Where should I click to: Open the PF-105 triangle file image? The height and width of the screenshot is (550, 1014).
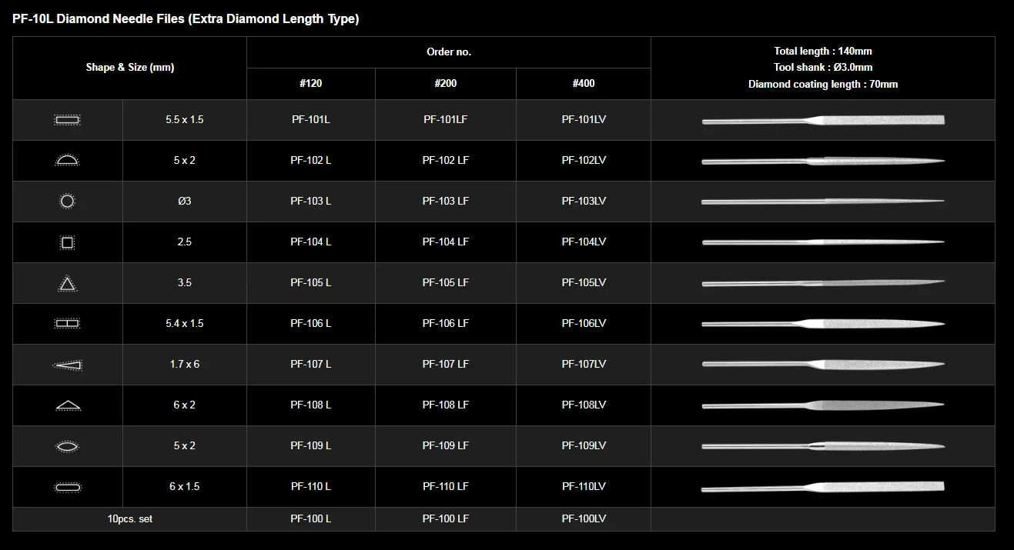click(x=822, y=283)
